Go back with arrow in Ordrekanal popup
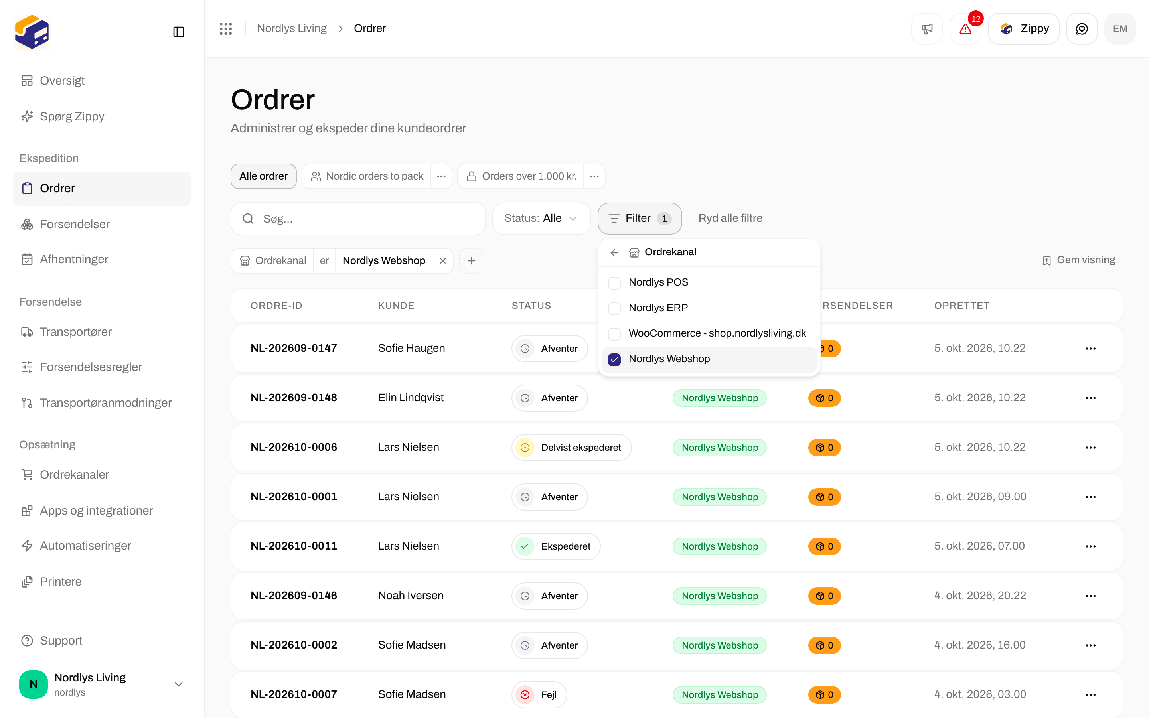Viewport: 1149px width, 718px height. pyautogui.click(x=614, y=252)
